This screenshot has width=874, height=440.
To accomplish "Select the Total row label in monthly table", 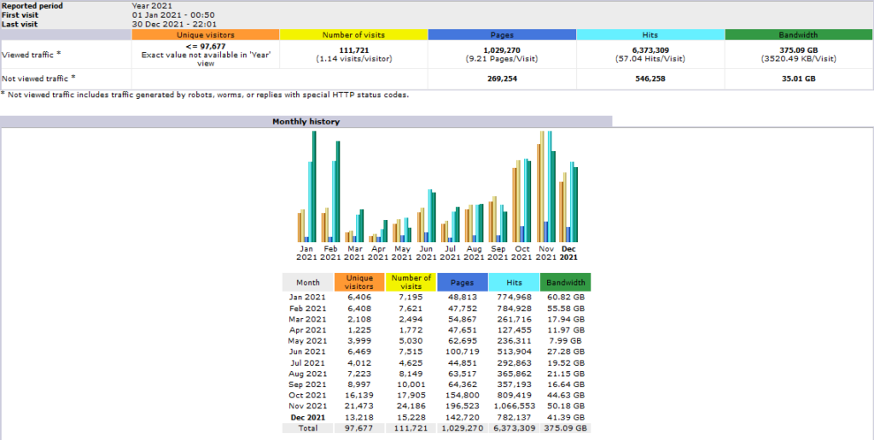I will [x=308, y=428].
